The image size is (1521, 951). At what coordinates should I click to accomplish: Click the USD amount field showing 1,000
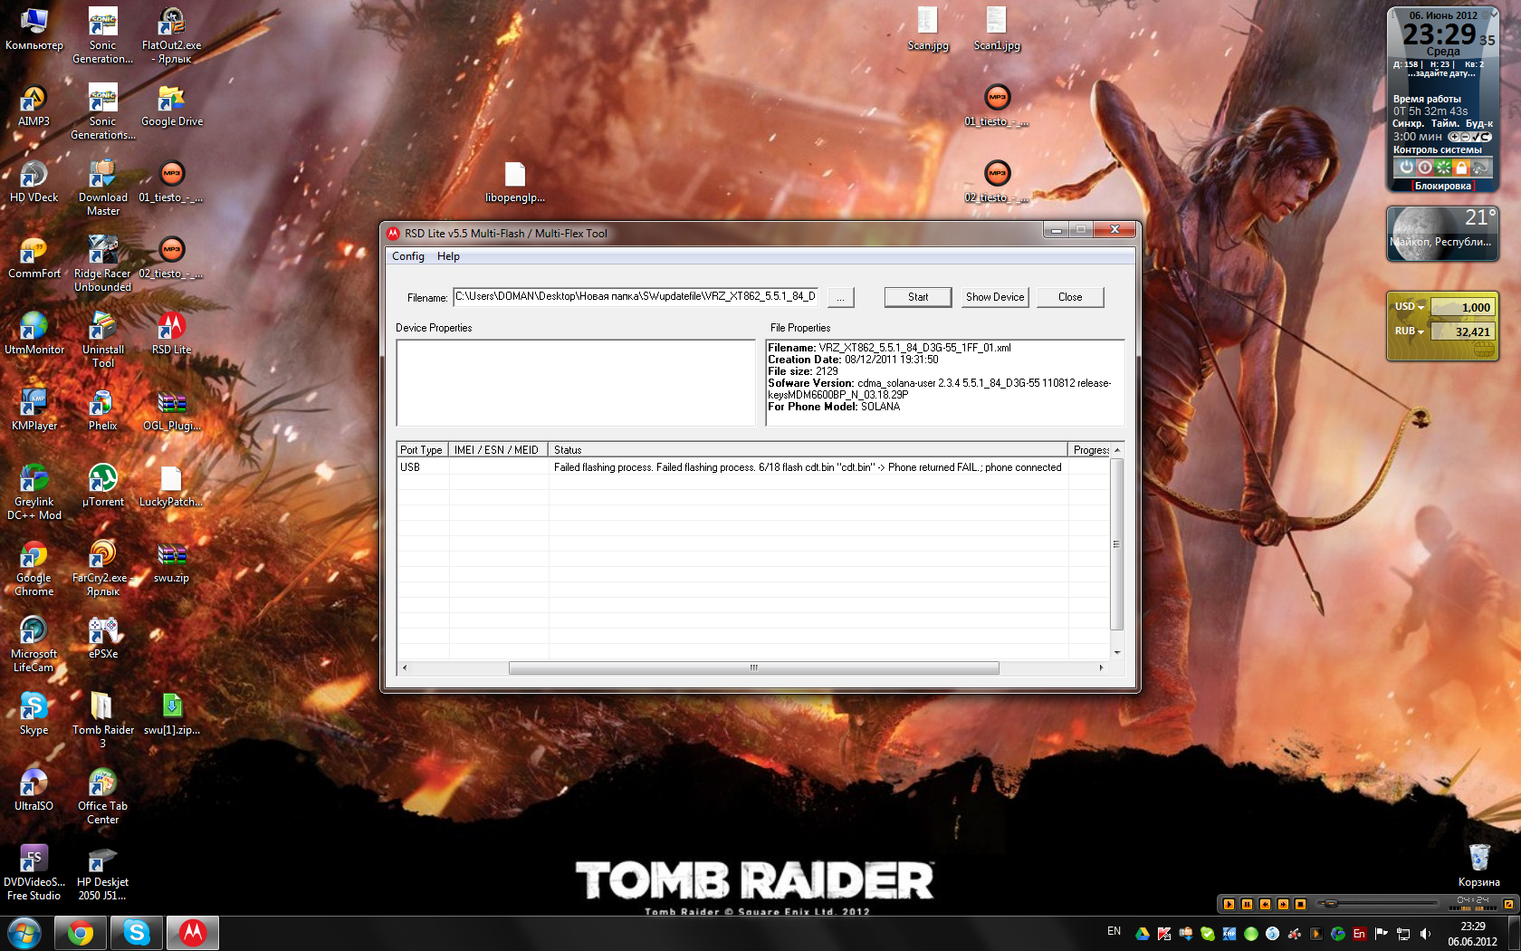[1462, 307]
